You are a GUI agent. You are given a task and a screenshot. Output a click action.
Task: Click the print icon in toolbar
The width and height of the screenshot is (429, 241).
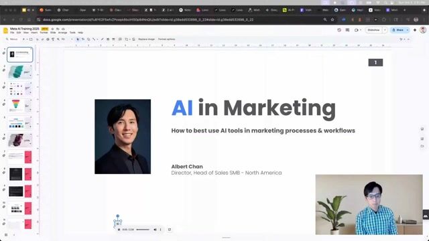click(48, 39)
